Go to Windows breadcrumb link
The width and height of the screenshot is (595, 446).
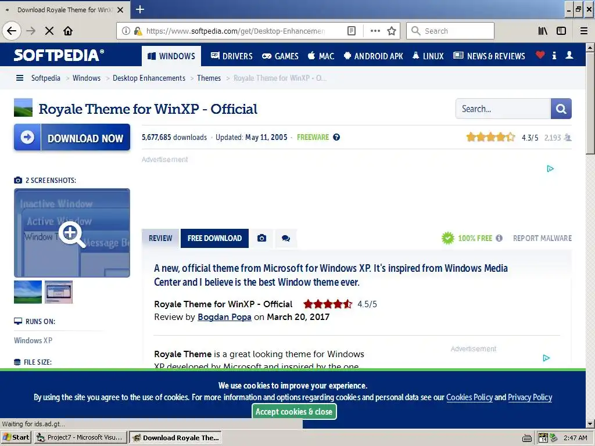click(x=87, y=78)
